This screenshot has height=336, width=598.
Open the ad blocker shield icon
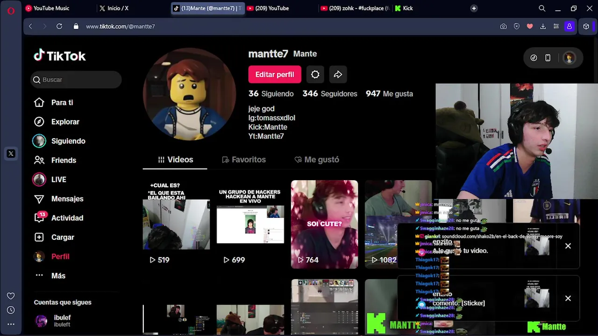click(x=517, y=27)
